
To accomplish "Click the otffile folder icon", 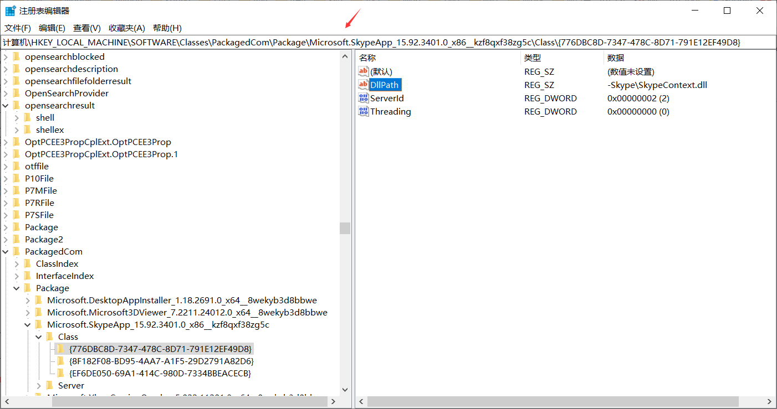I will tap(16, 166).
